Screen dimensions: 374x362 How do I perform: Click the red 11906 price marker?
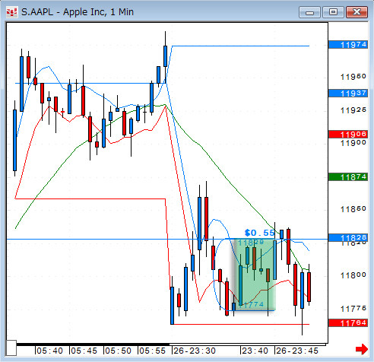tap(348, 134)
